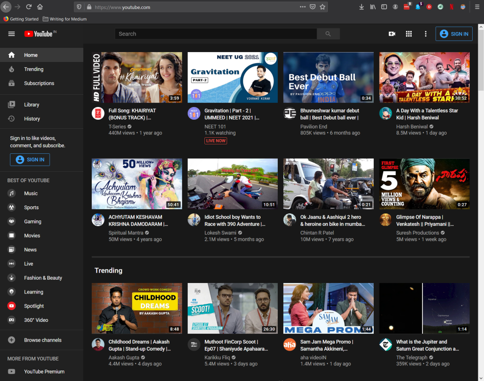Click the Harsh Beniwal channel name
The image size is (484, 381).
412,127
